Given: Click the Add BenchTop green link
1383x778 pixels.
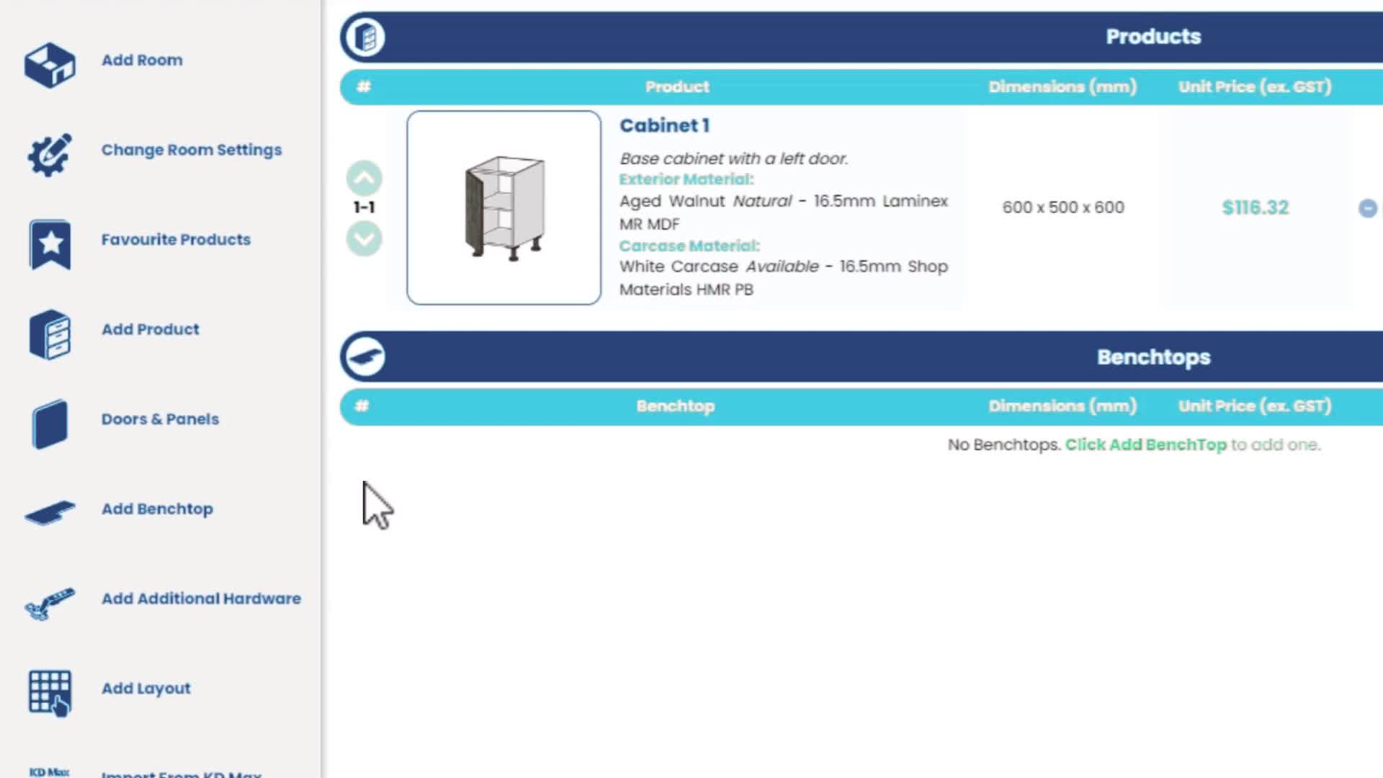Looking at the screenshot, I should click(x=1146, y=444).
